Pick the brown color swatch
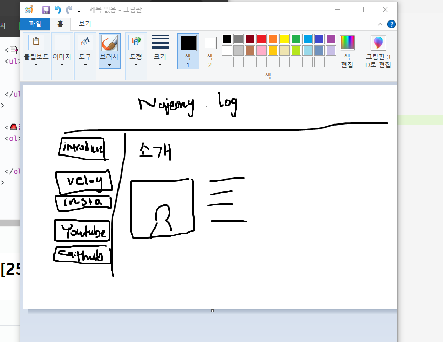 [x=250, y=50]
